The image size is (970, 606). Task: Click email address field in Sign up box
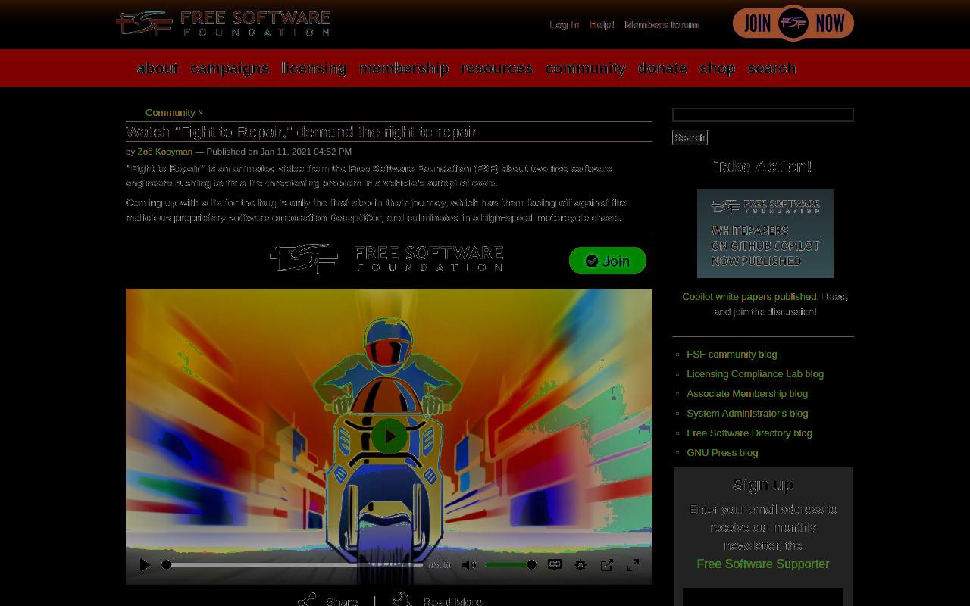pos(763,597)
